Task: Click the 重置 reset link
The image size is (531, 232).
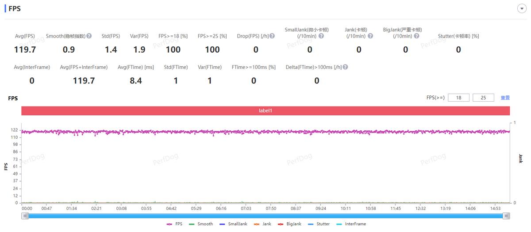Action: point(505,98)
